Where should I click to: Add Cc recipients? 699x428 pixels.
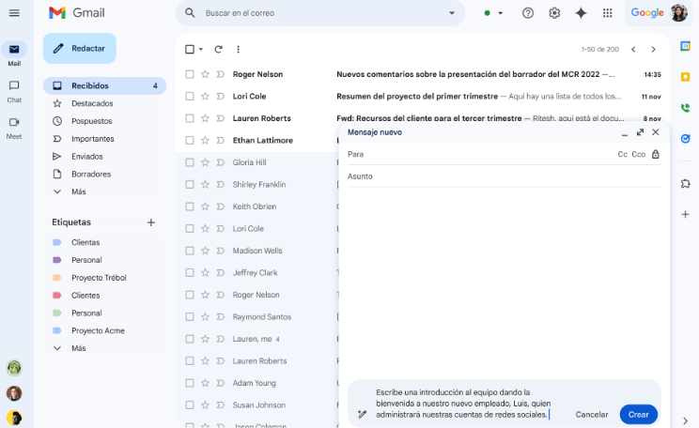[622, 154]
